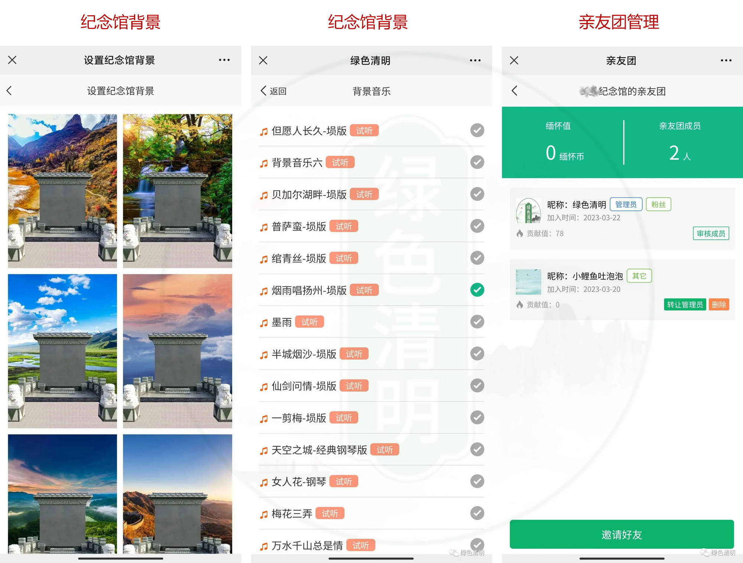Click back chevron in 设置纪念馆背景 subheader

click(x=10, y=91)
